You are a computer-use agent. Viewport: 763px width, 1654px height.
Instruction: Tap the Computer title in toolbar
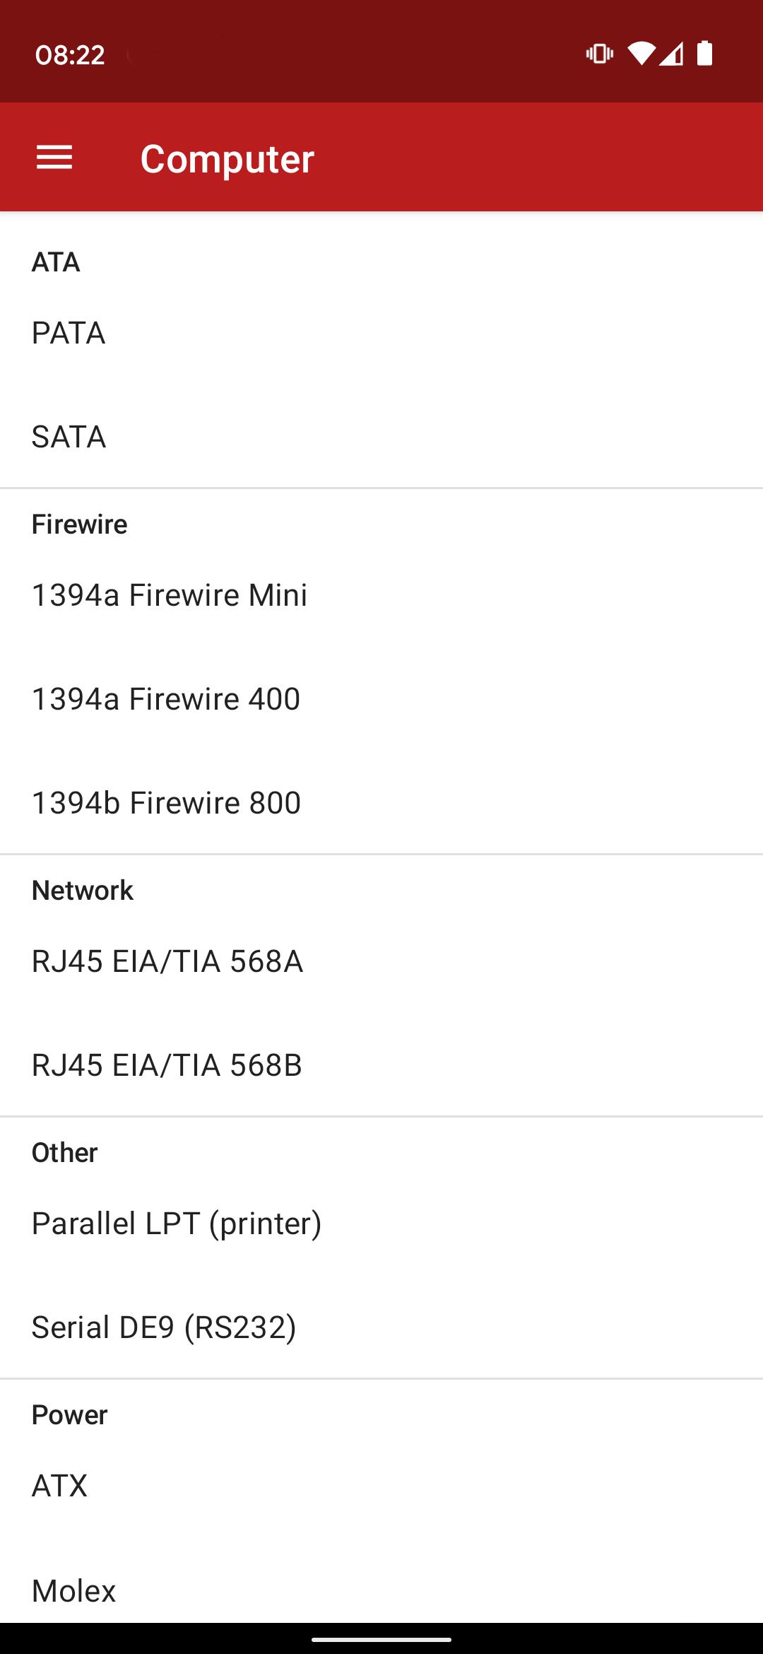pyautogui.click(x=227, y=159)
